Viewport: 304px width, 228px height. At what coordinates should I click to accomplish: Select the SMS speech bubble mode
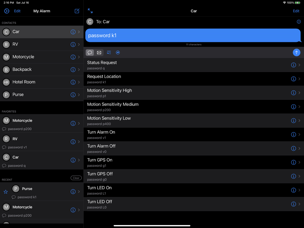coord(90,53)
